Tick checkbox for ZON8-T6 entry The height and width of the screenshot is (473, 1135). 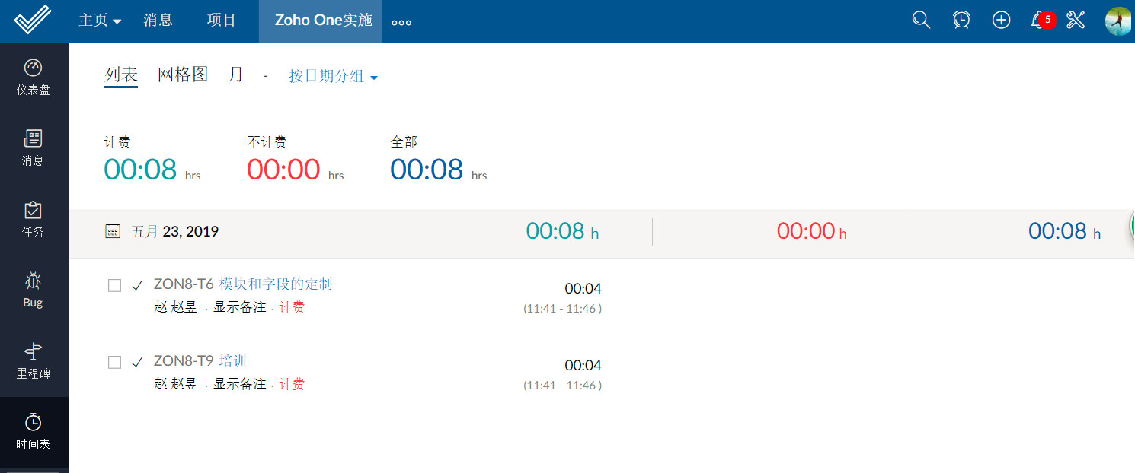114,286
